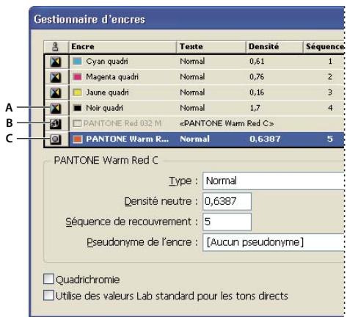Click the process ink icon for Cyan quadri
Image resolution: width=347 pixels, height=317 pixels.
coord(56,62)
